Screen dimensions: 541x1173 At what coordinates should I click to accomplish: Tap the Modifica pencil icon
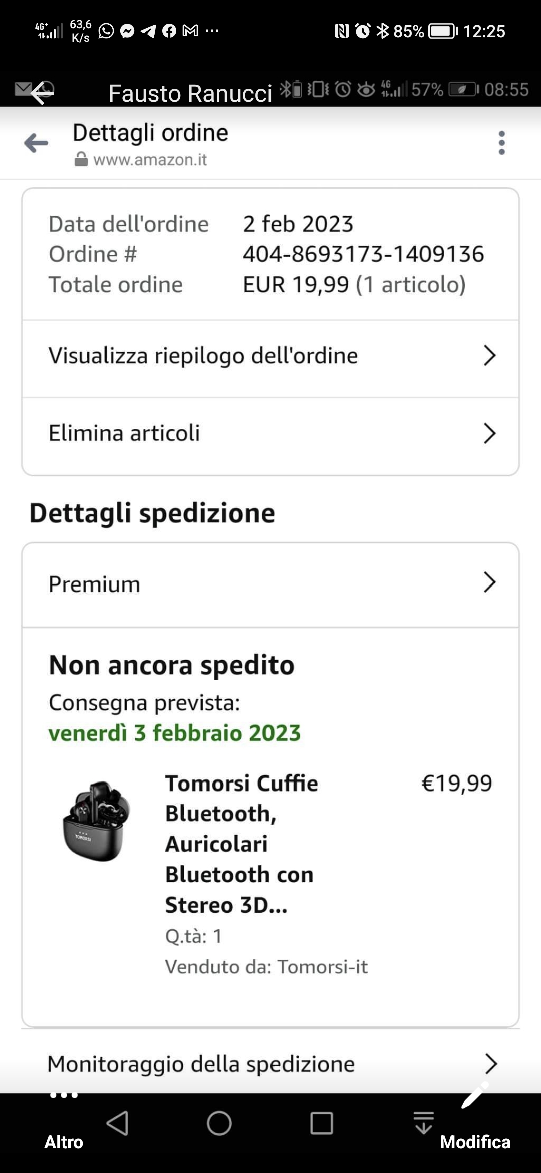474,1096
